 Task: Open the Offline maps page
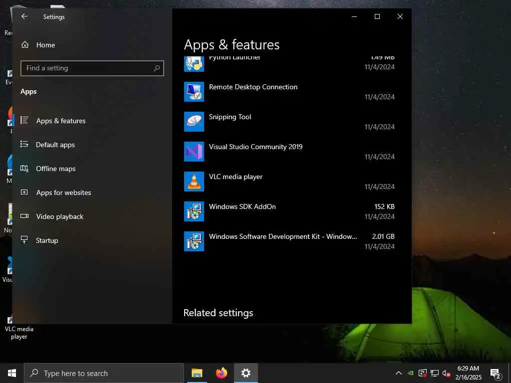(56, 169)
